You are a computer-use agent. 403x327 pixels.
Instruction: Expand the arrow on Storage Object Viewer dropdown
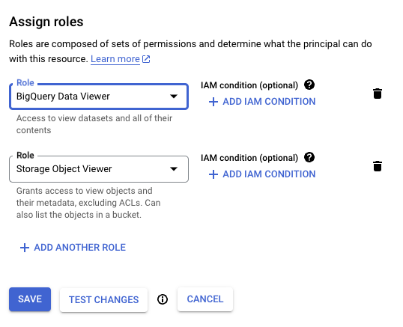(x=174, y=169)
